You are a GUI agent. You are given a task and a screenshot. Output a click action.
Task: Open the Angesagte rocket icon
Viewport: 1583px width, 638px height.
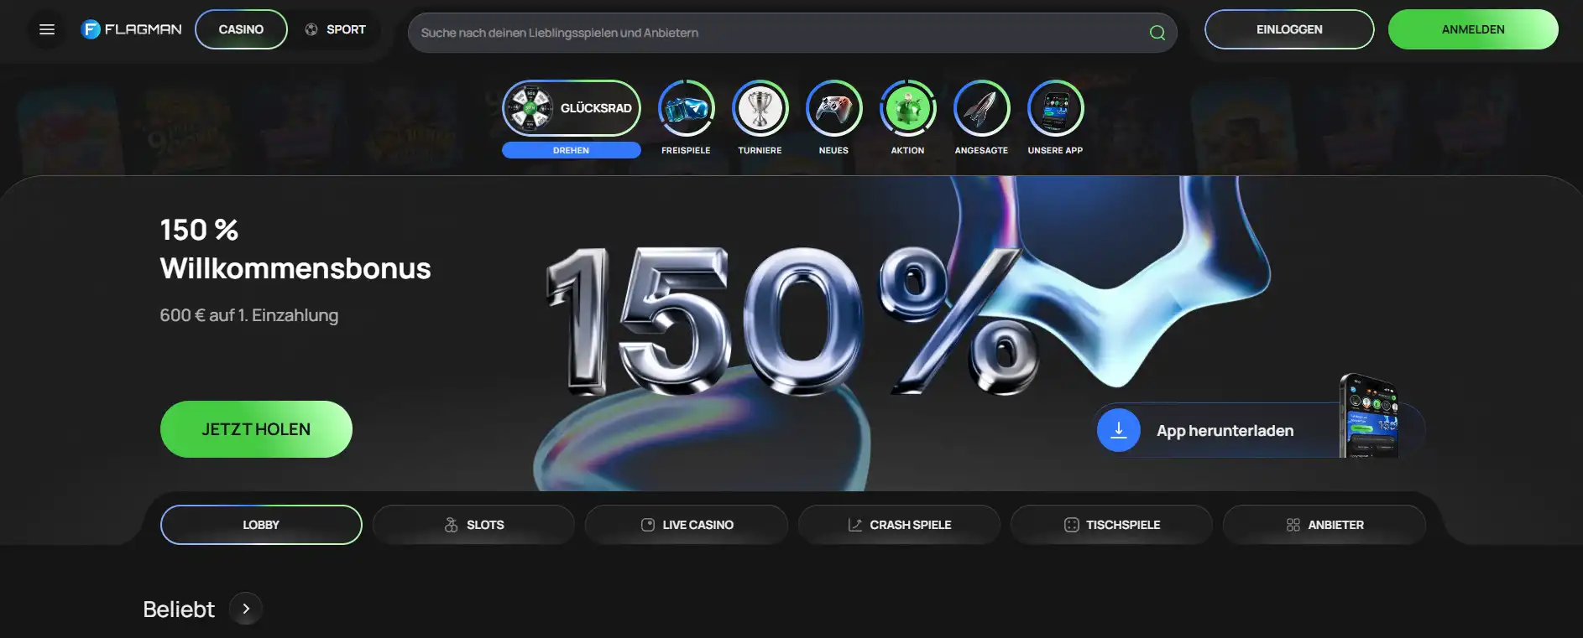(x=981, y=108)
